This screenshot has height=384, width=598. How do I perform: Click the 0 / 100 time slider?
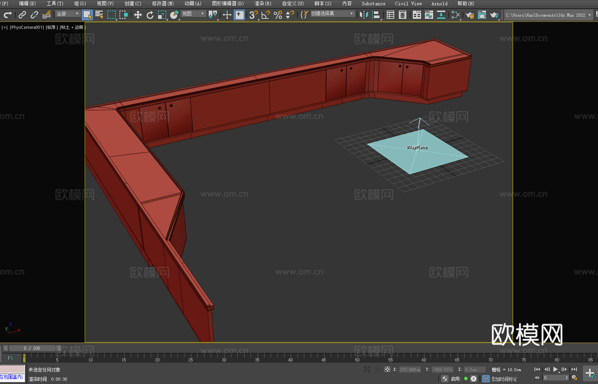coord(32,348)
